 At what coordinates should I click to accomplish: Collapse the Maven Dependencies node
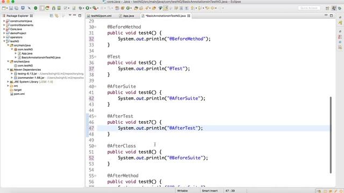pyautogui.click(x=8, y=70)
